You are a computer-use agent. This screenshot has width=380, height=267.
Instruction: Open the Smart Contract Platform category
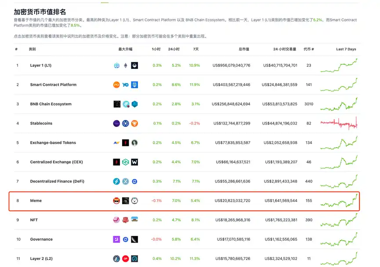coord(53,85)
